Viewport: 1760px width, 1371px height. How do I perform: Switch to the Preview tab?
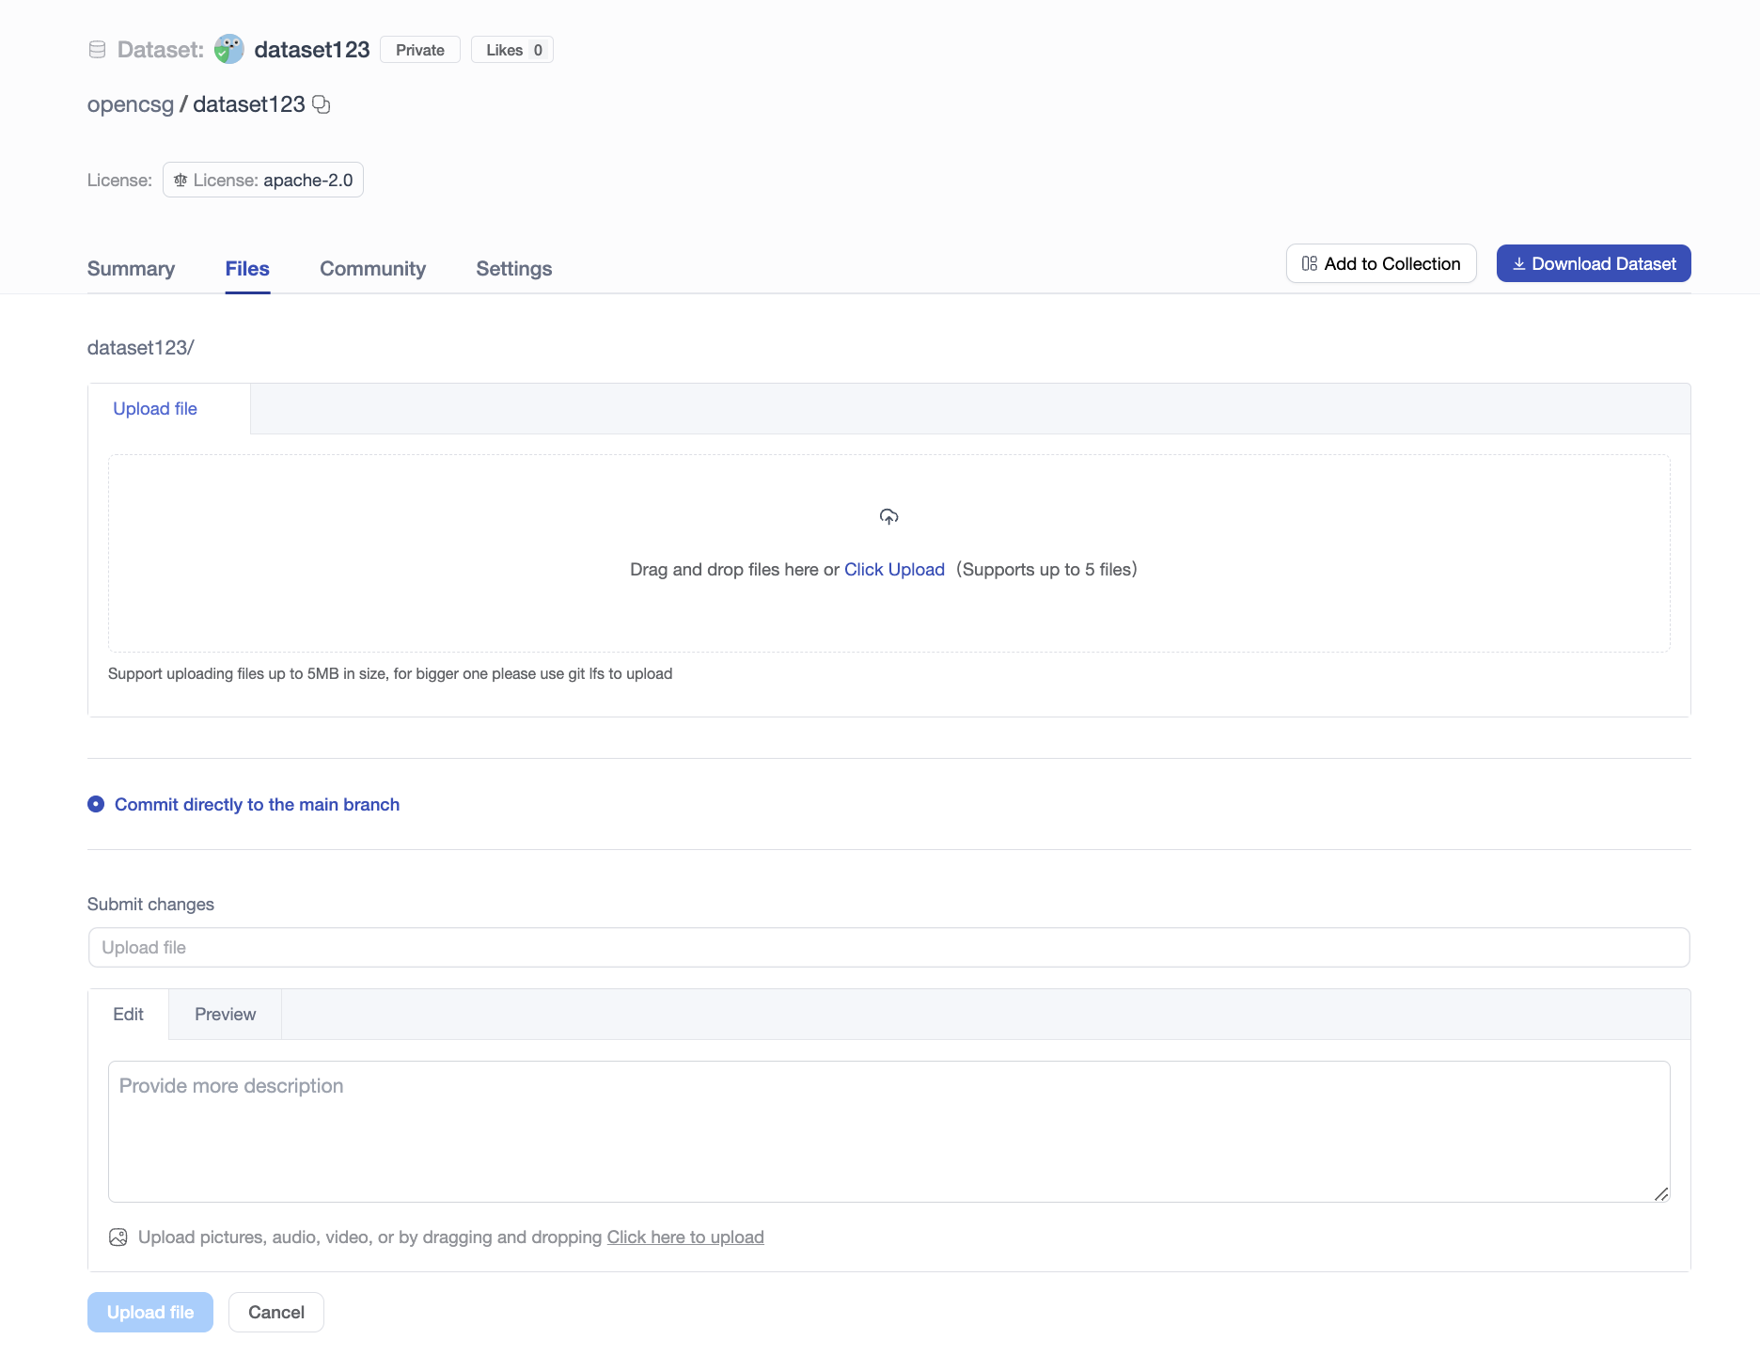(x=225, y=1015)
